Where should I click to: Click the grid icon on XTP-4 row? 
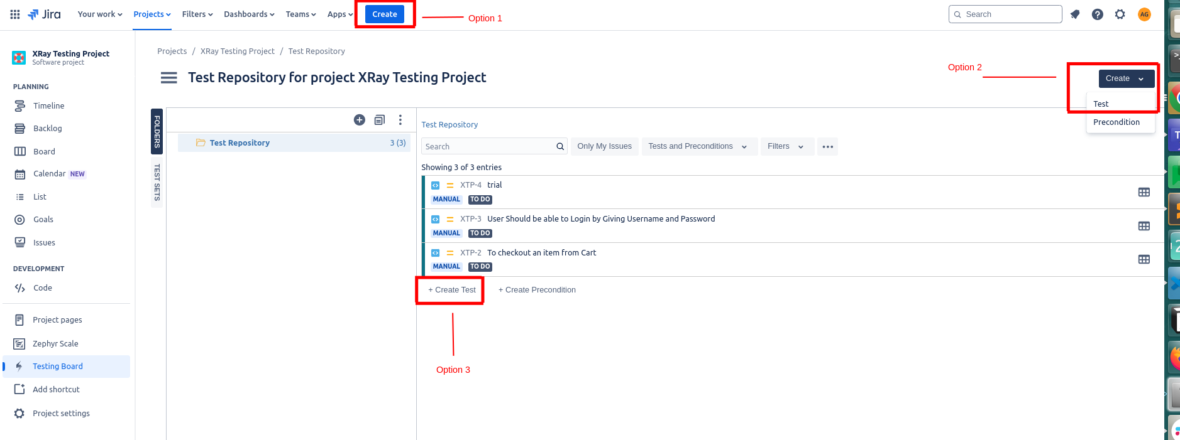1144,192
